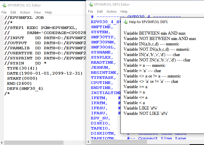This screenshot has width=204, height=145.
Task: Click 'Variable LIKE 'a%'' help line
Action: 141,108
